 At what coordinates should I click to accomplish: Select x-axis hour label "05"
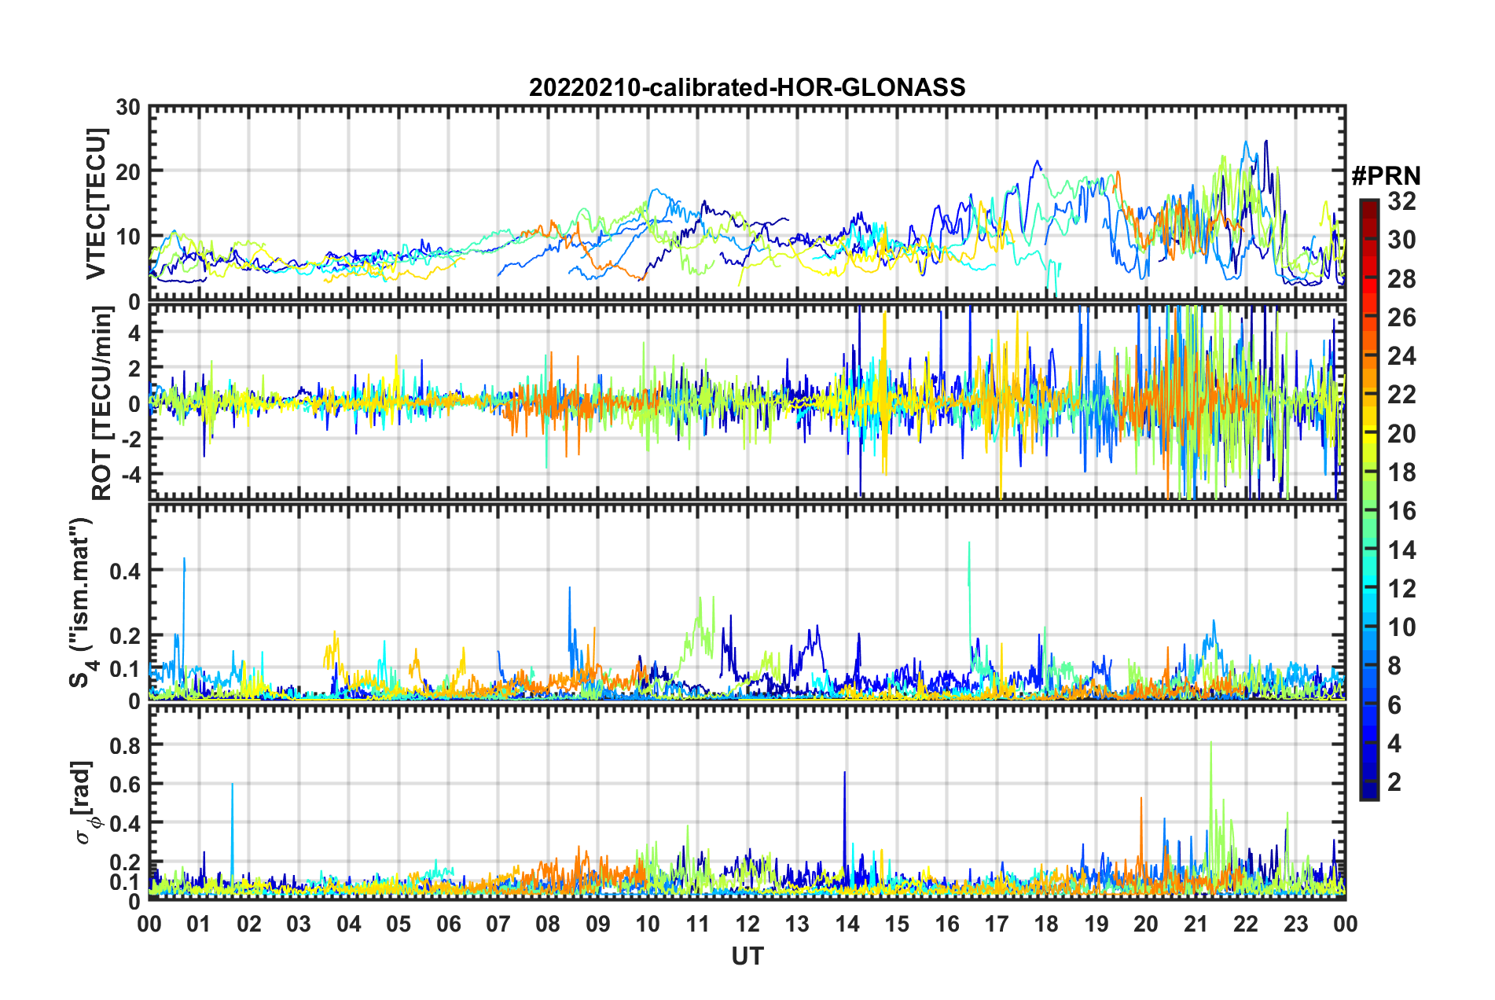click(399, 924)
